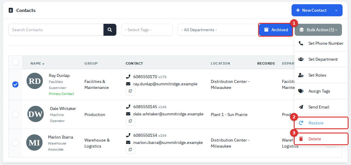Screen dimensions: 351x165
Task: Choose Set Department from bulk menu
Action: pos(321,59)
